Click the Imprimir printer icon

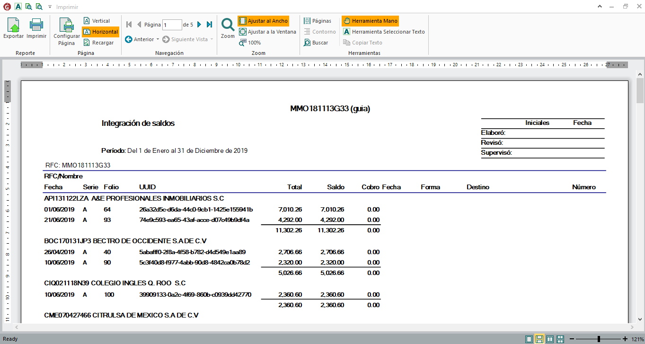click(36, 28)
